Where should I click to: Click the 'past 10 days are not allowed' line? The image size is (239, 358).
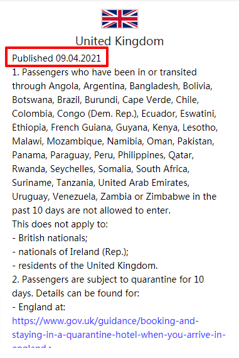point(91,210)
